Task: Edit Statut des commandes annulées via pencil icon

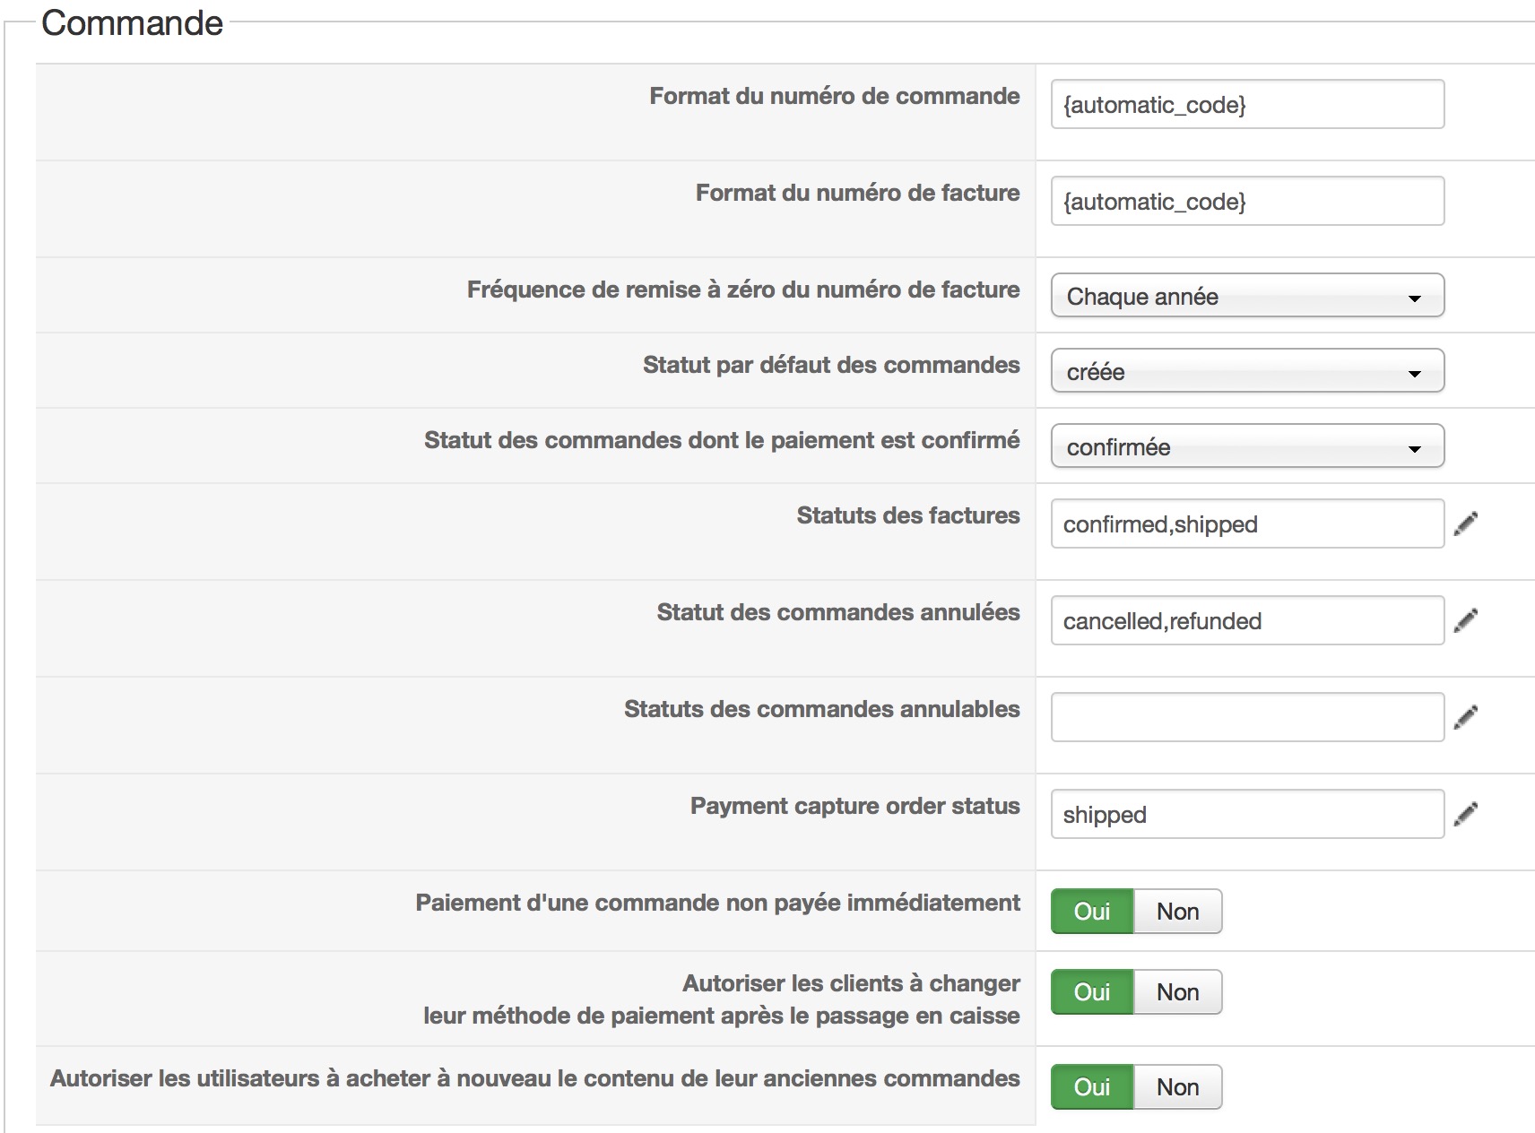Action: 1465,620
